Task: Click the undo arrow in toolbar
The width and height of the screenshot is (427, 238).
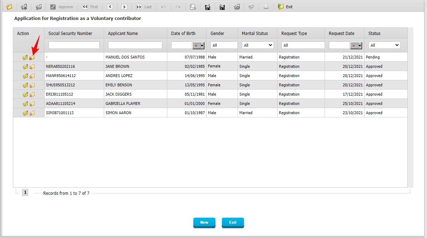Action: (163, 7)
